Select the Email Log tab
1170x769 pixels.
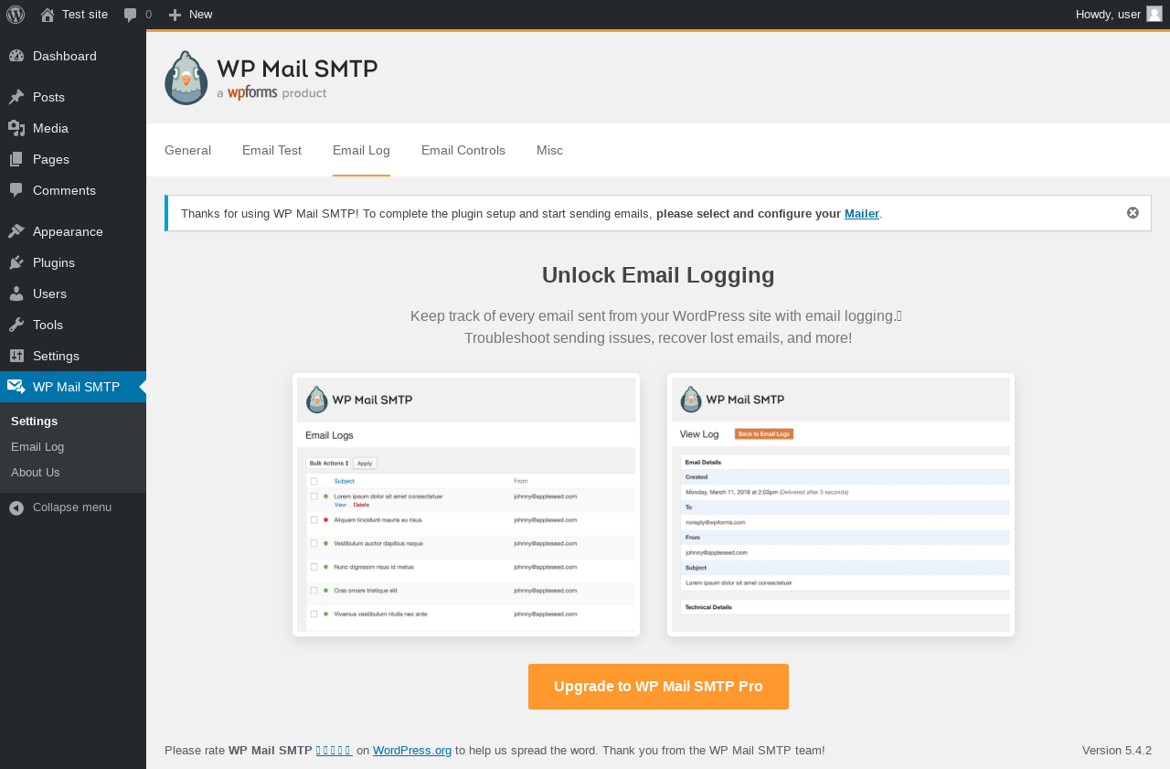coord(361,150)
